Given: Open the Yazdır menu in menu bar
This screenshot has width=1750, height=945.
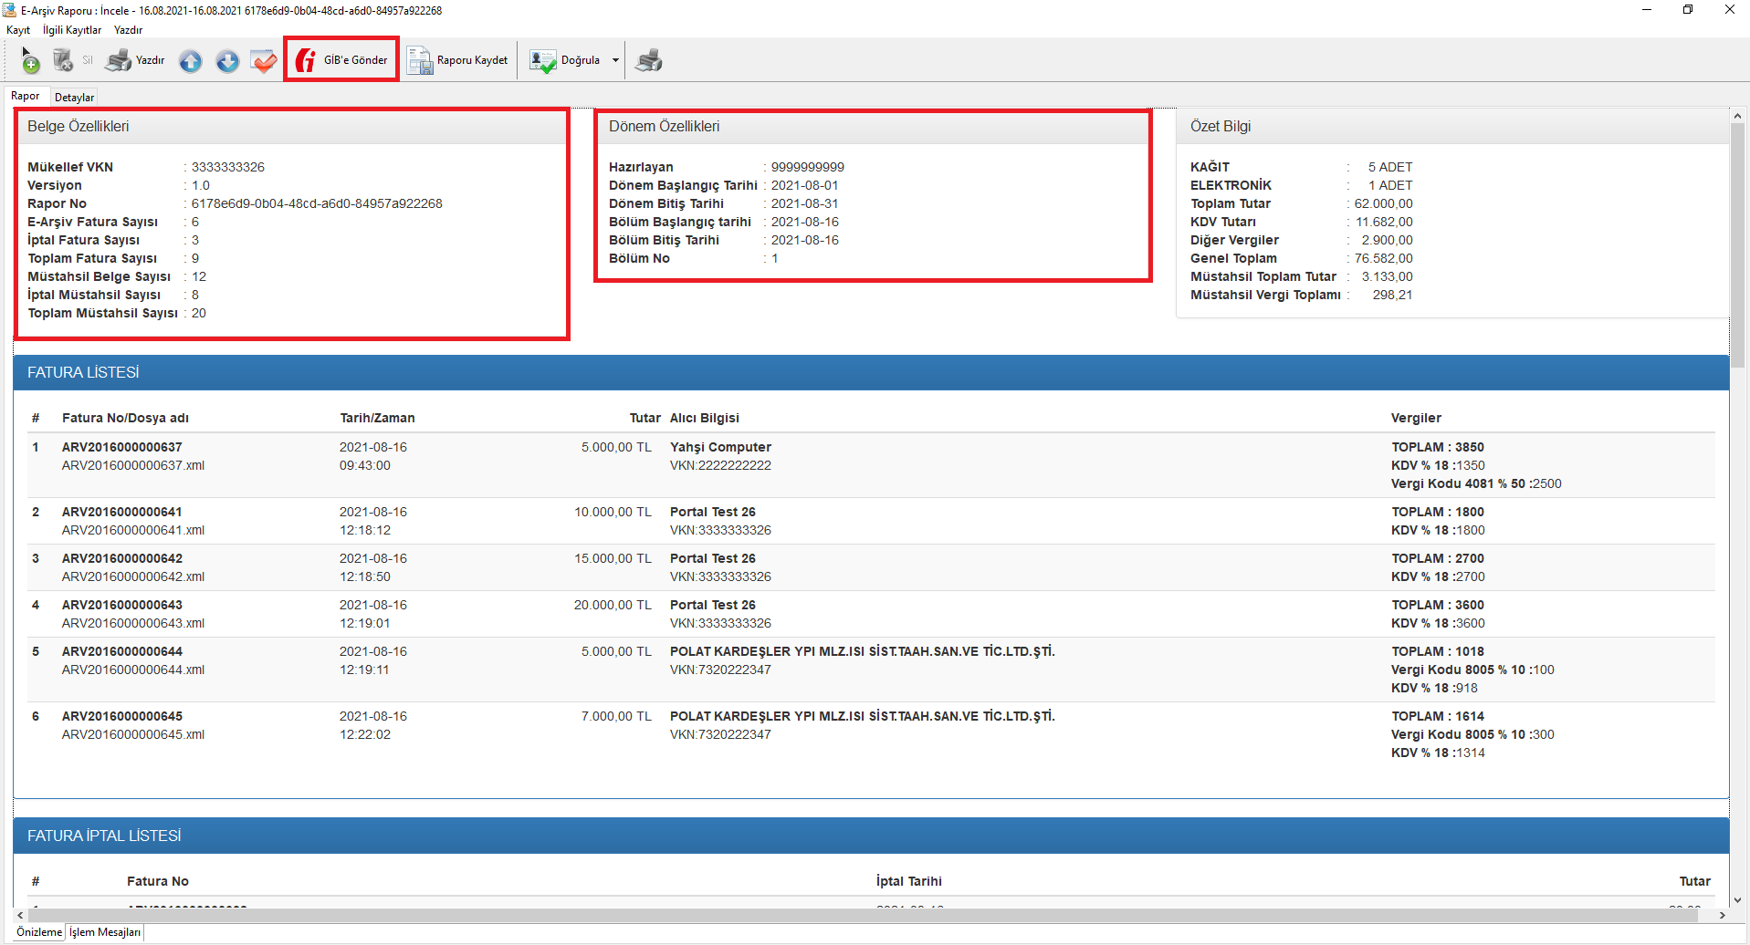Looking at the screenshot, I should (128, 30).
